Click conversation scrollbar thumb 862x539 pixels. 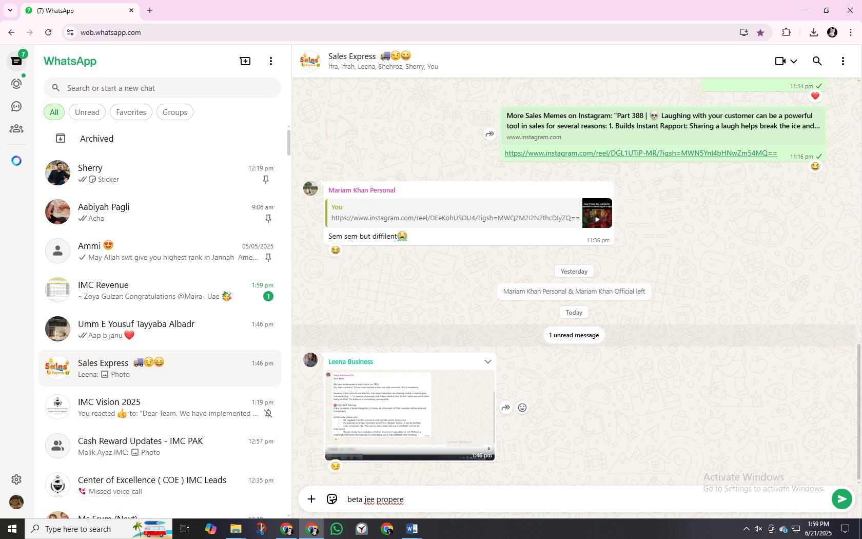(x=859, y=412)
